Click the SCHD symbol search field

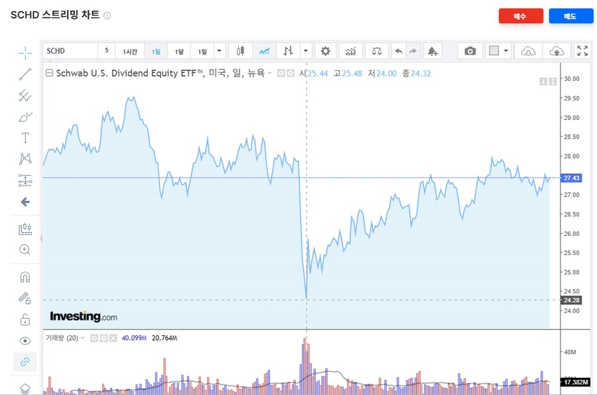pos(70,51)
